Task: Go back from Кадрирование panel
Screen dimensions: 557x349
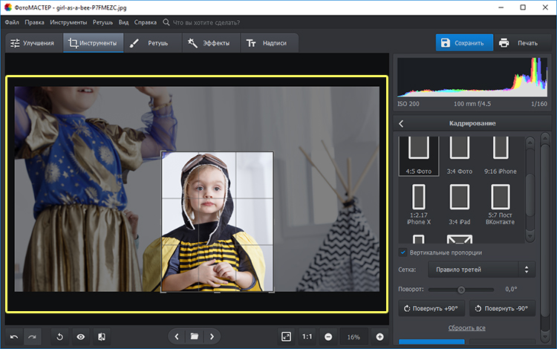Action: (x=401, y=123)
